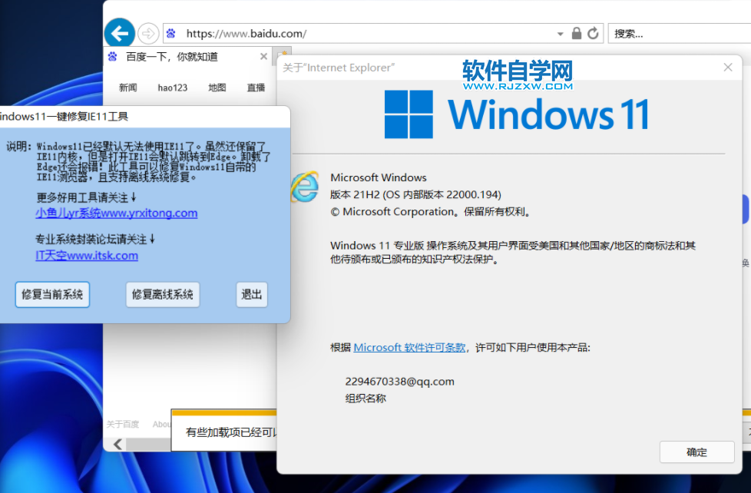Click the Windows11一键修复IE11工具 title bar

144,117
